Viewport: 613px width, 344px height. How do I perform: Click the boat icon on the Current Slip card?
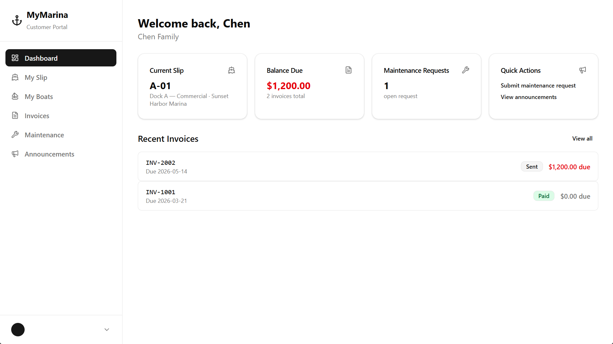point(232,70)
